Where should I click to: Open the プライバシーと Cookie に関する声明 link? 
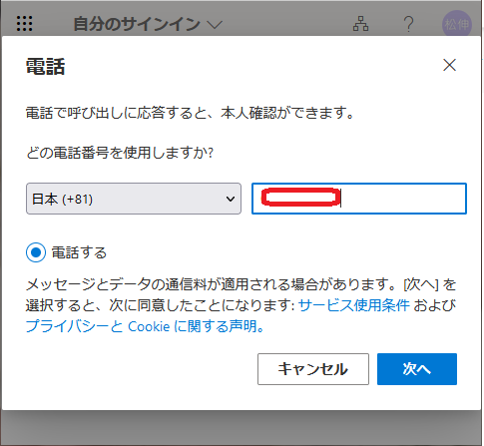click(x=145, y=326)
